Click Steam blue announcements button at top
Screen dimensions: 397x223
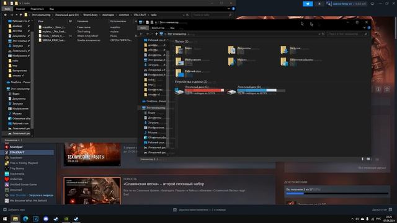(x=308, y=4)
